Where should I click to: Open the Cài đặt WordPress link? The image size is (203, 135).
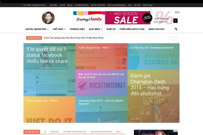click(82, 5)
